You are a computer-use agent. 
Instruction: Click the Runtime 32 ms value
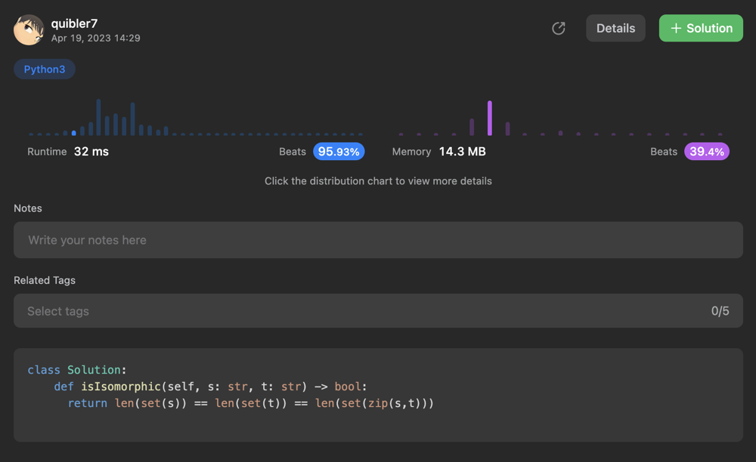click(91, 152)
